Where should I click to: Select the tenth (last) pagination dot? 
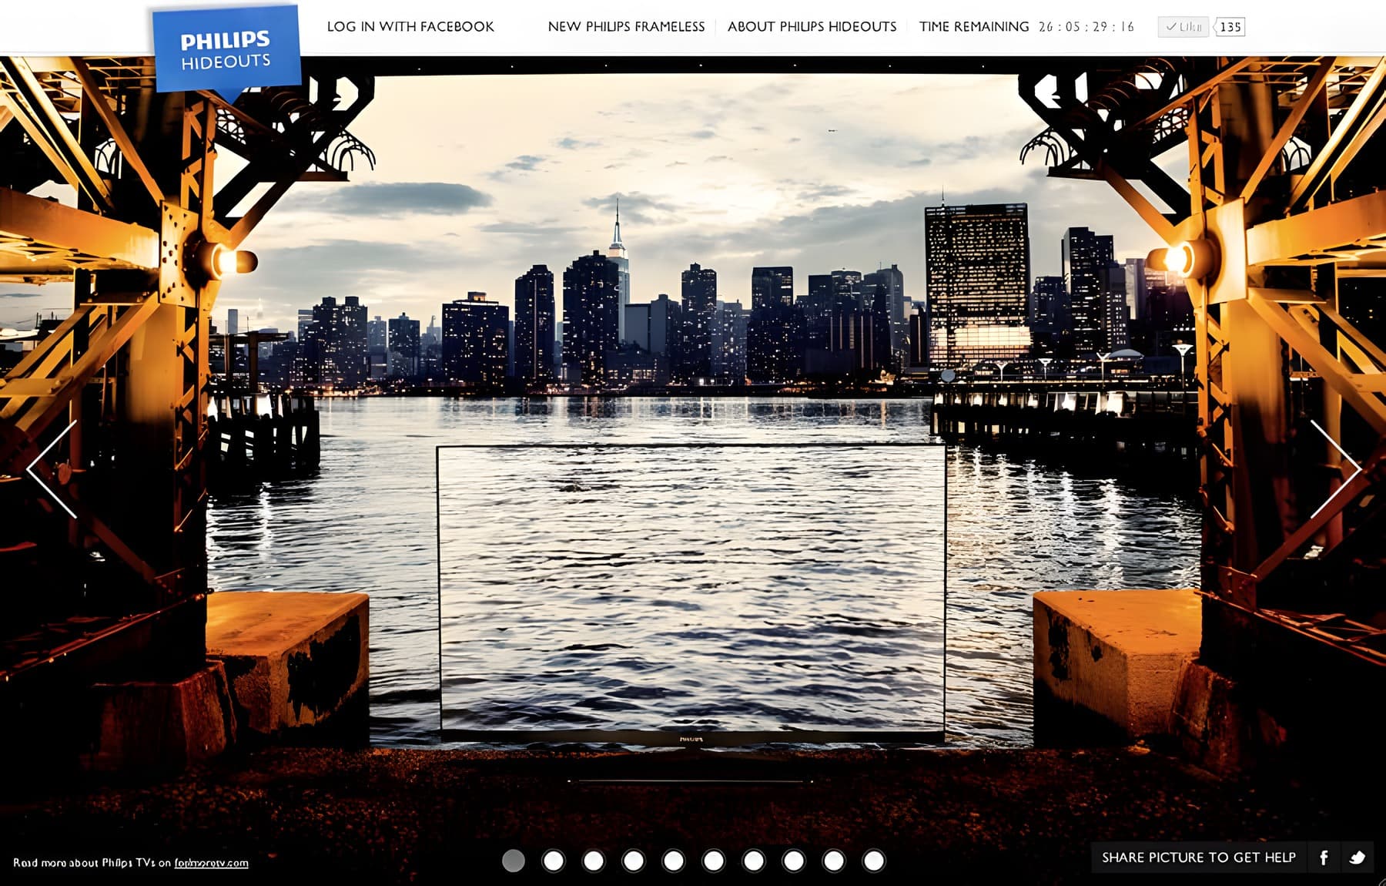pos(874,861)
